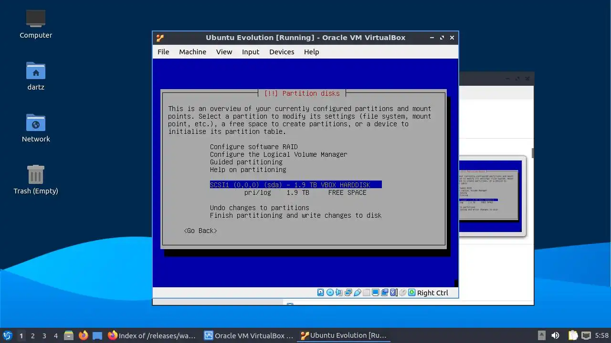The image size is (611, 343).
Task: Open the Lubuntu application menu launcher
Action: click(x=7, y=335)
